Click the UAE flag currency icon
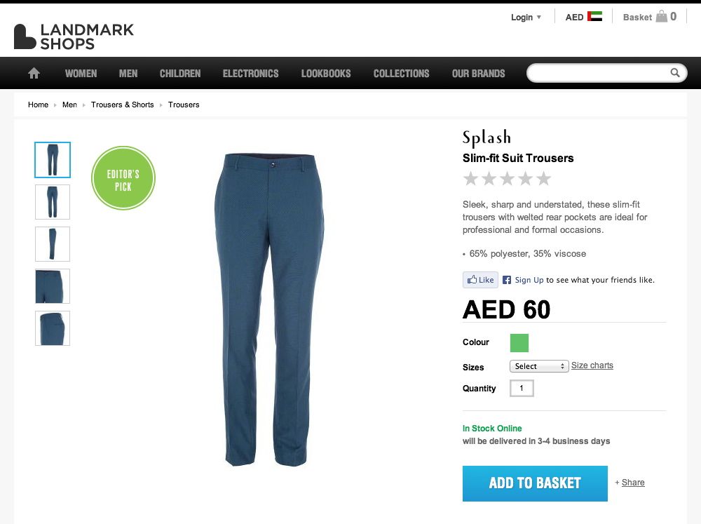701x524 pixels. pos(594,17)
